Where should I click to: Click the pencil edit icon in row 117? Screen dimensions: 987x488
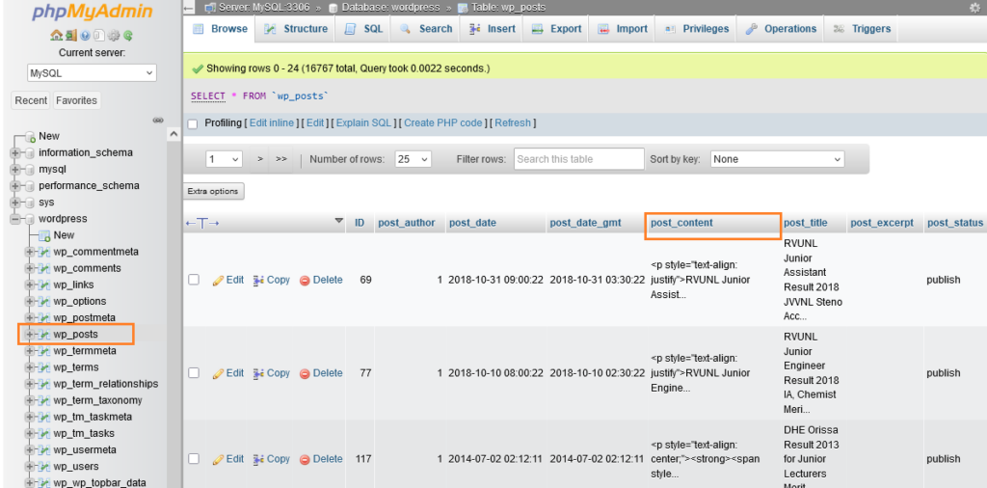click(x=219, y=459)
